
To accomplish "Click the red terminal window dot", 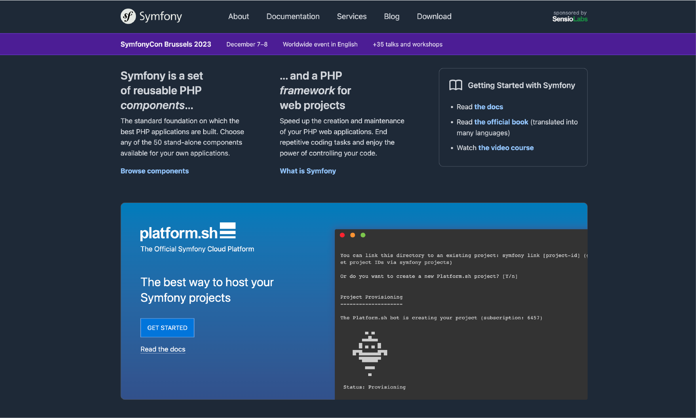I will (342, 235).
